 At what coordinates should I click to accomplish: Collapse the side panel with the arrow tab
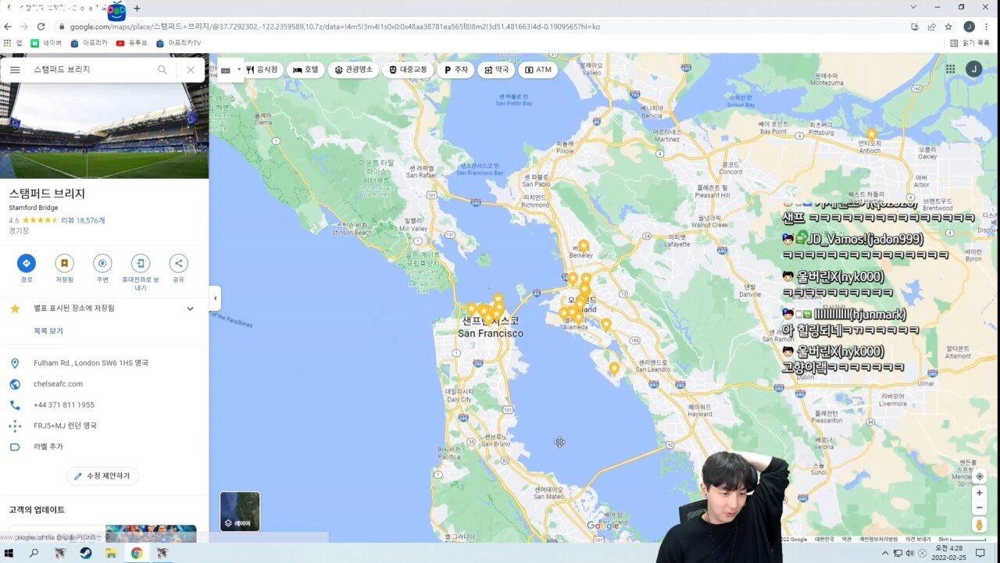(215, 298)
